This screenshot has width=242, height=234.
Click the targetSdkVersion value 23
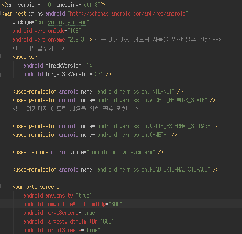(x=98, y=74)
